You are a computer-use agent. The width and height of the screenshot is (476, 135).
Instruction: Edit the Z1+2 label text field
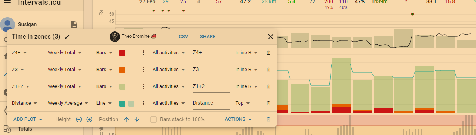[x=211, y=86]
